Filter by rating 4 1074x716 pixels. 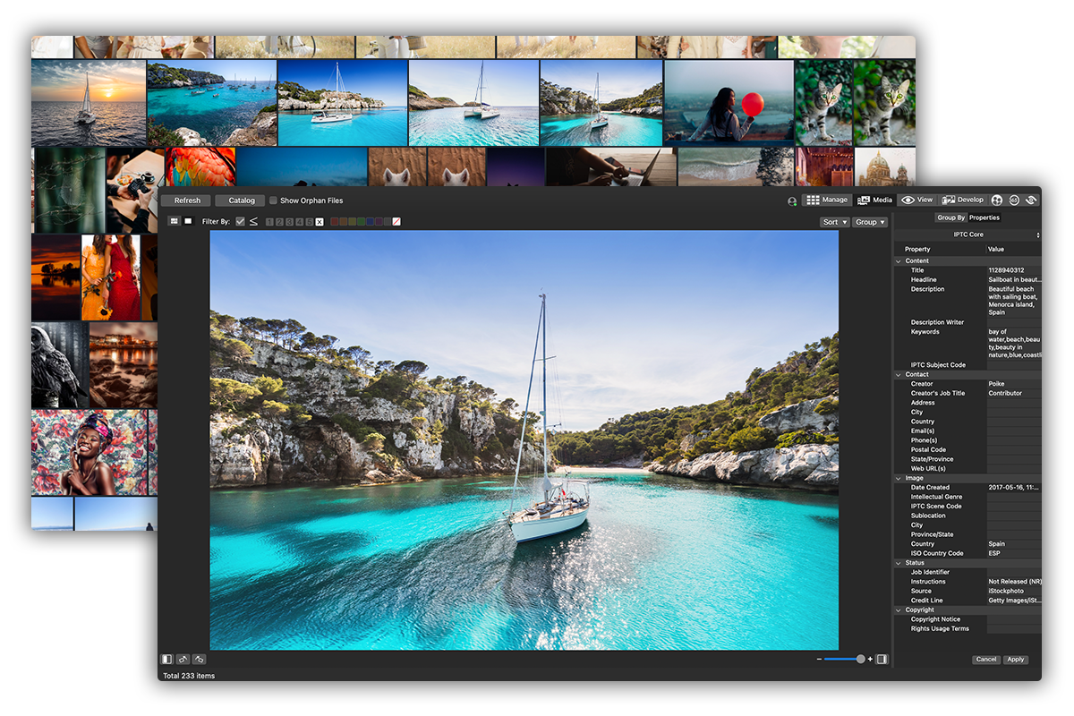coord(299,222)
